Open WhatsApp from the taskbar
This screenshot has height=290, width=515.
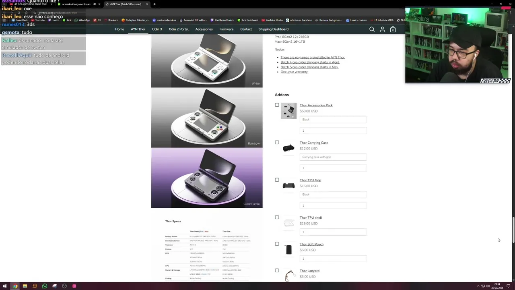click(44, 286)
